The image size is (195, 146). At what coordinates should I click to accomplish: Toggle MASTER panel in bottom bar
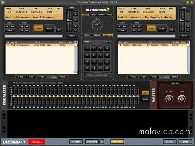pyautogui.click(x=117, y=142)
